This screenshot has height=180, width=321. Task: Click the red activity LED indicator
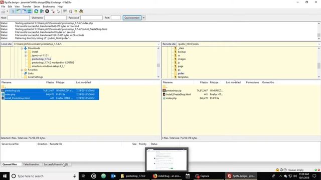tap(318, 170)
